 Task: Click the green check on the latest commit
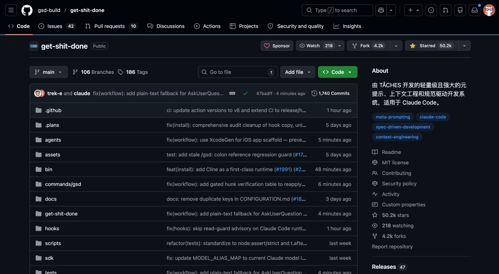point(245,93)
